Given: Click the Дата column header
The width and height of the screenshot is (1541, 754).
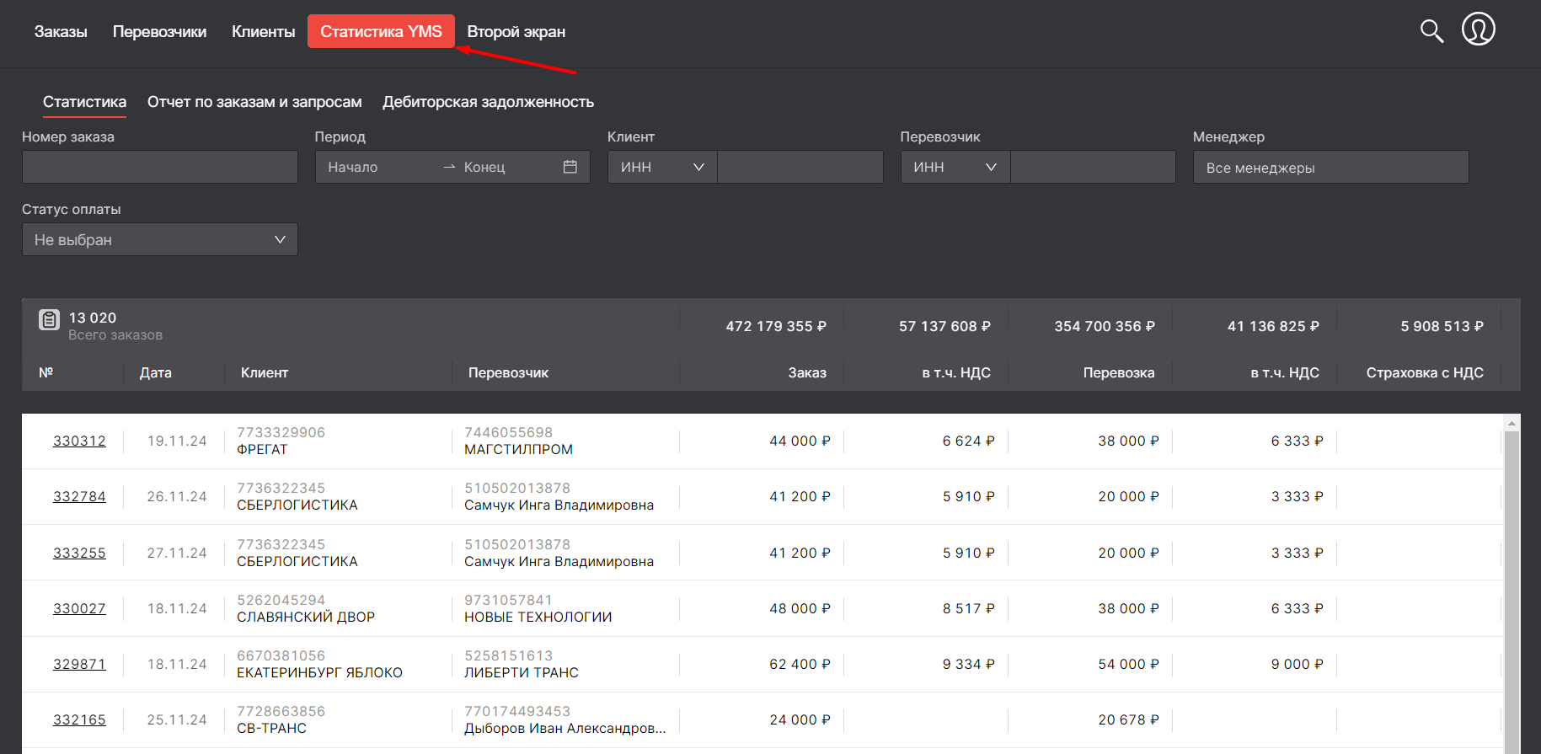Looking at the screenshot, I should pyautogui.click(x=156, y=372).
